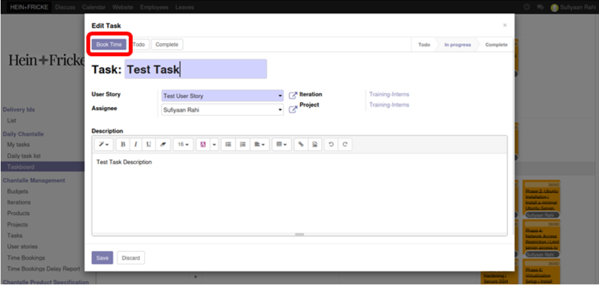Click the Save button
Viewport: 599px width, 285px height.
click(102, 258)
